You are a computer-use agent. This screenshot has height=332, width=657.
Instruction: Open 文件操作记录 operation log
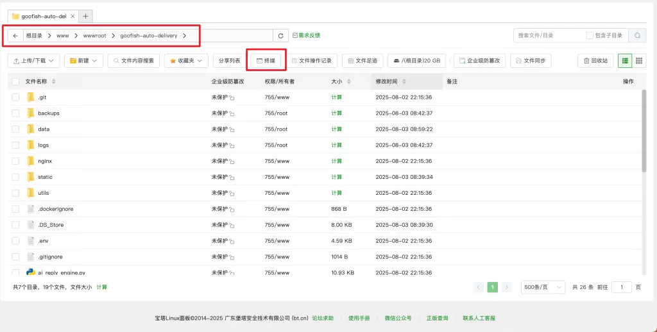point(311,61)
